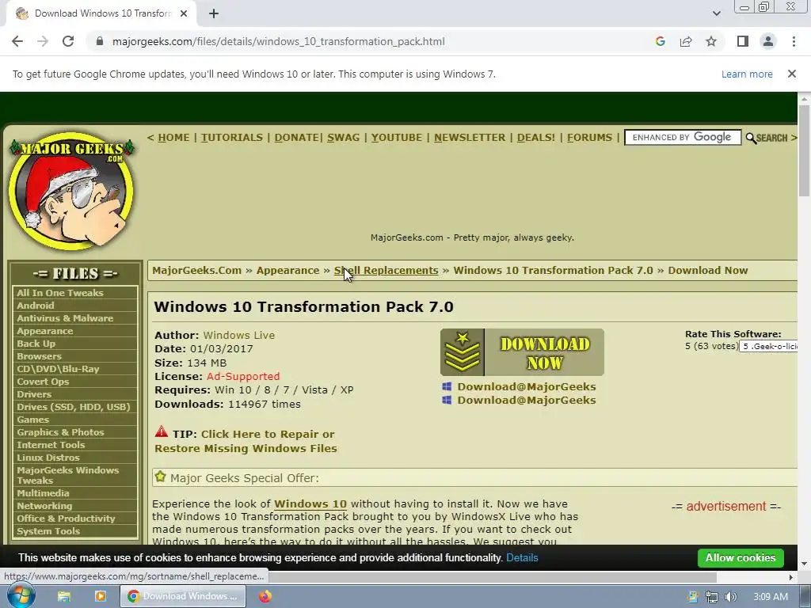Open the NEWSLETTER menu link
This screenshot has height=608, width=811.
click(x=470, y=138)
